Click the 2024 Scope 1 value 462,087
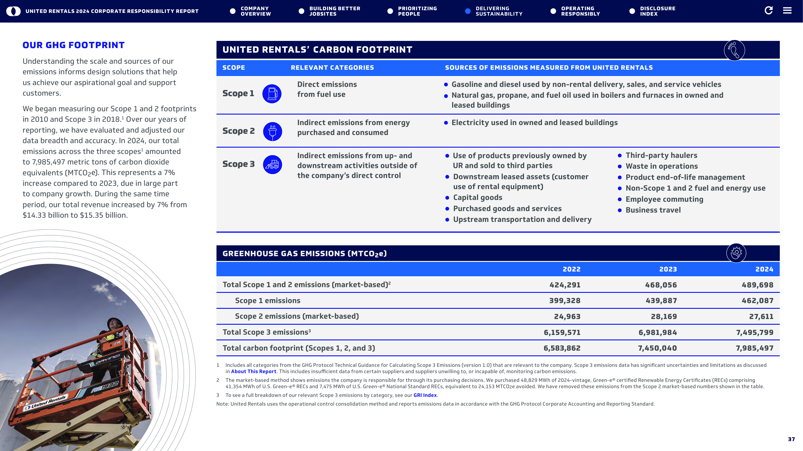803x451 pixels. 758,301
